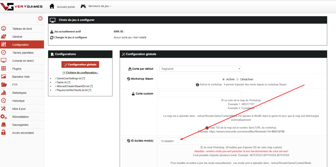The image size is (336, 167).
Task: Click the ID du/des mod(s) input field
Action: [x=200, y=141]
